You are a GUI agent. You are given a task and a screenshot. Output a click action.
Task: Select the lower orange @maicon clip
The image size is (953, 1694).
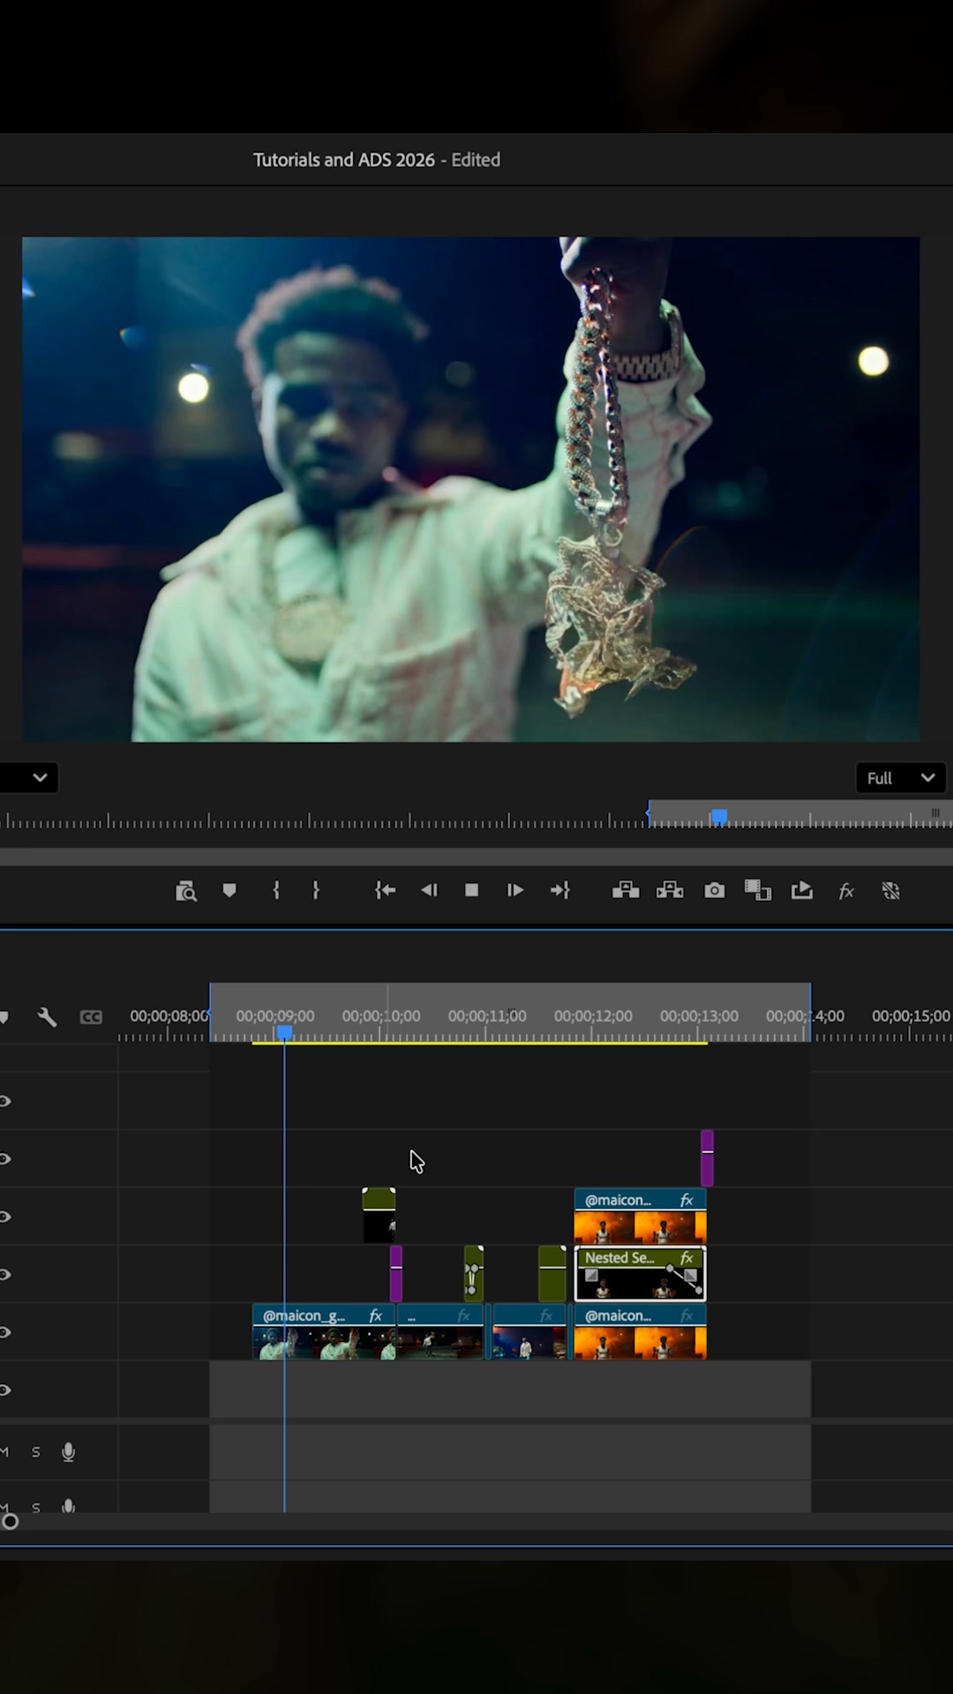pyautogui.click(x=641, y=1331)
